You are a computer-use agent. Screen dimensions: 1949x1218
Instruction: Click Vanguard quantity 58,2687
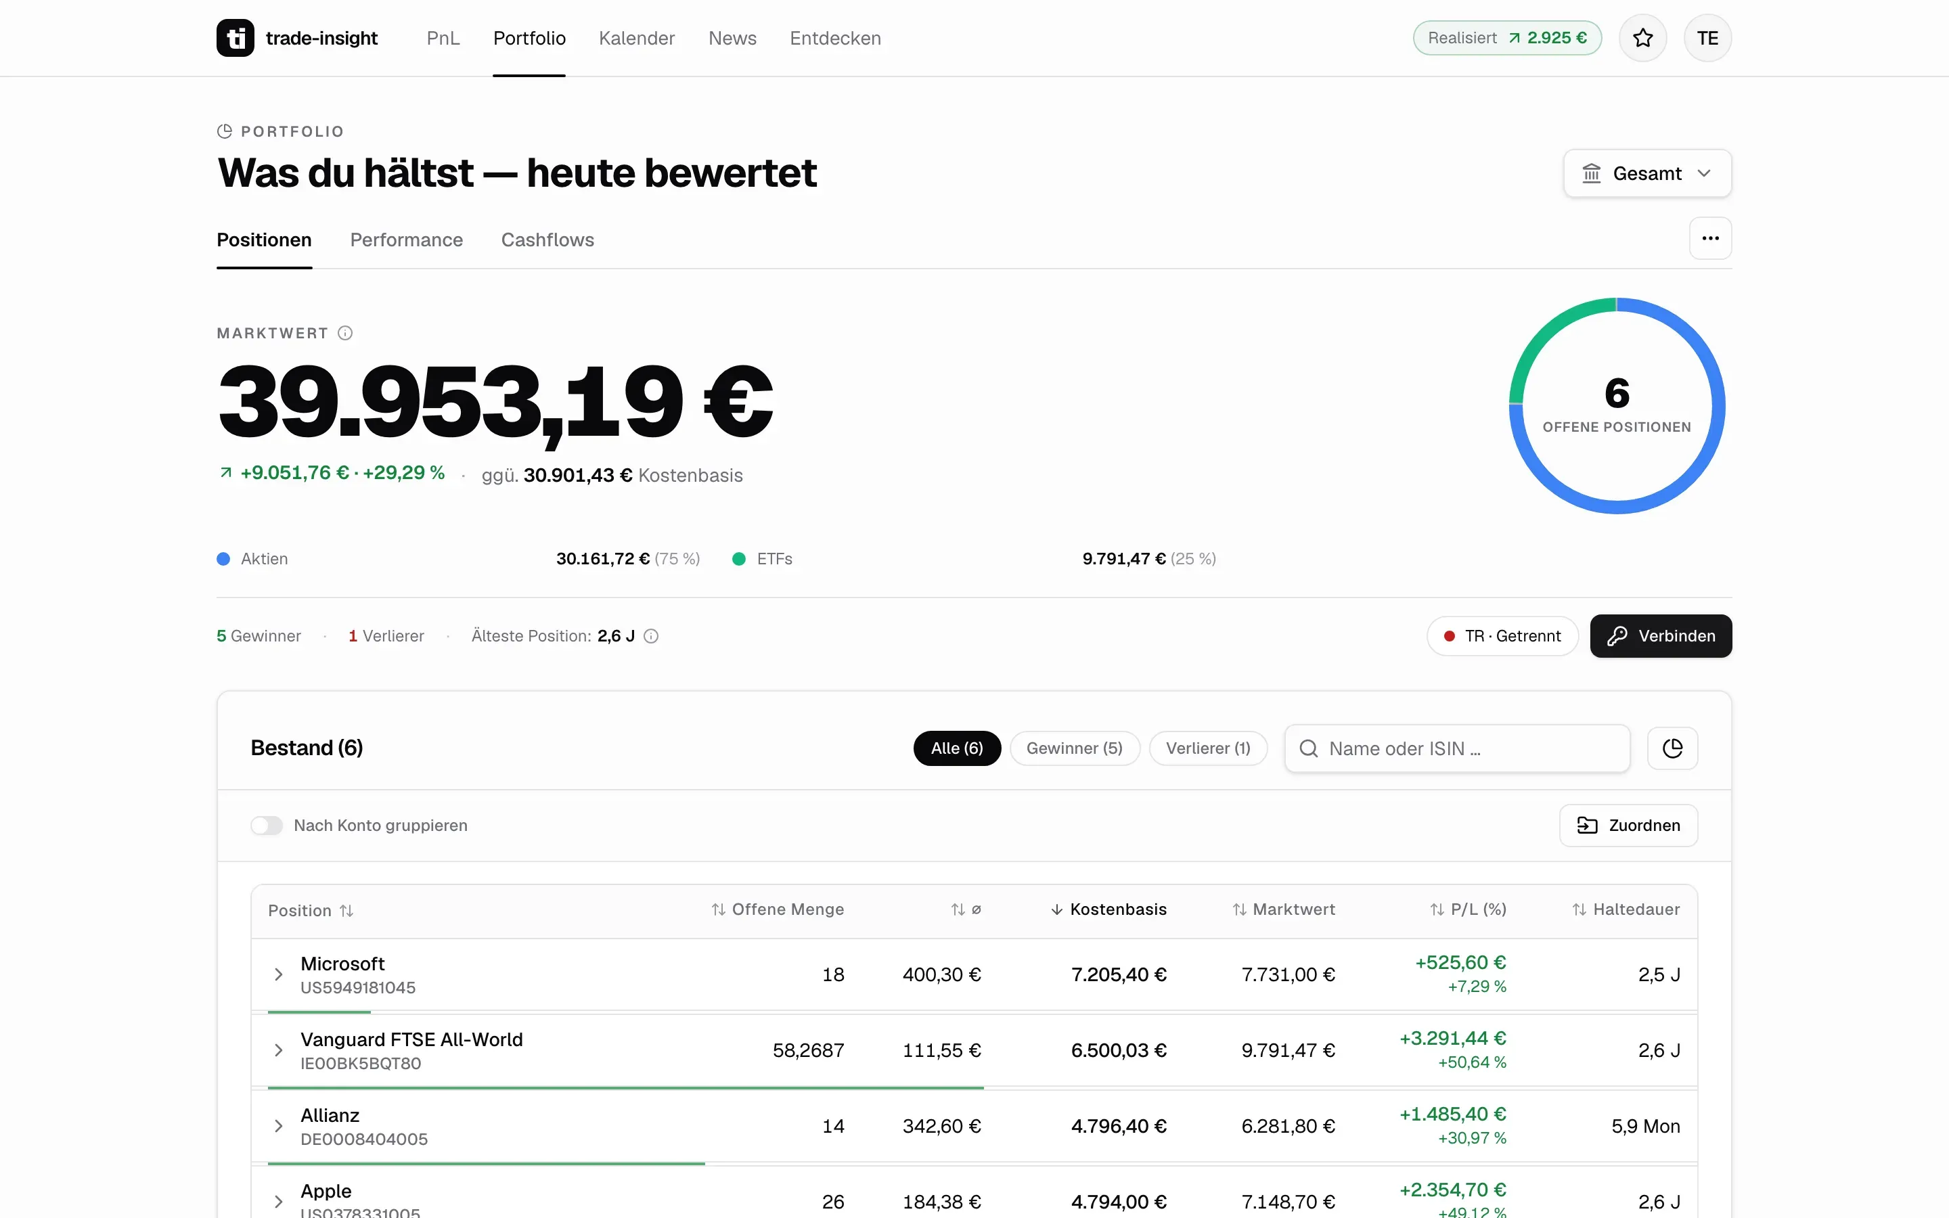(x=809, y=1050)
